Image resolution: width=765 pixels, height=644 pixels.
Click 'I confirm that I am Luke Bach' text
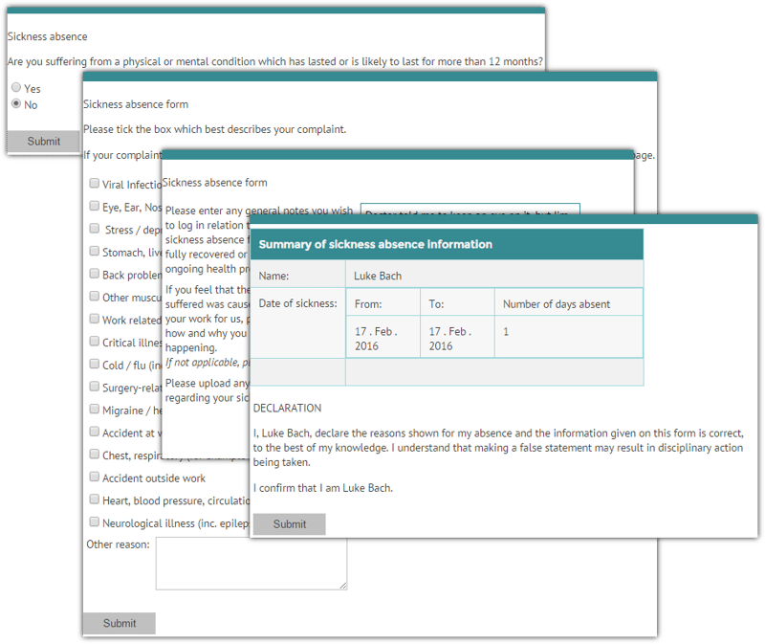323,488
